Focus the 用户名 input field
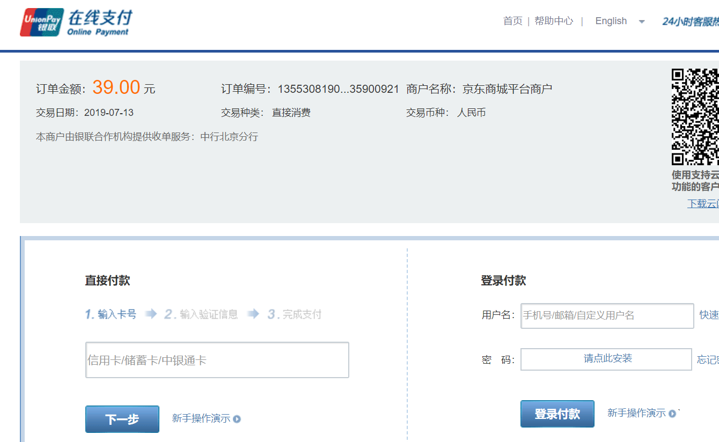 coord(607,315)
